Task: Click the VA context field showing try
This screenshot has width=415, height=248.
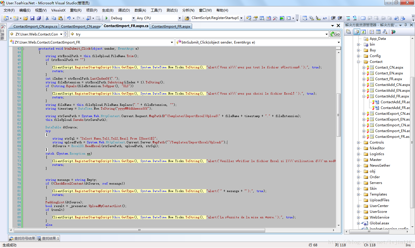Action: tap(199, 34)
